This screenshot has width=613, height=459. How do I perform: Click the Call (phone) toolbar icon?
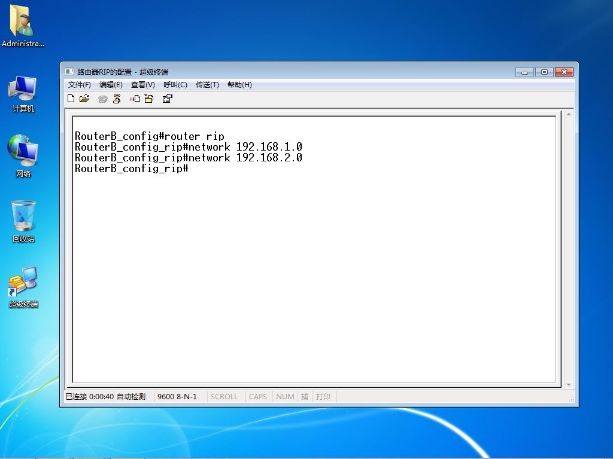click(x=103, y=99)
